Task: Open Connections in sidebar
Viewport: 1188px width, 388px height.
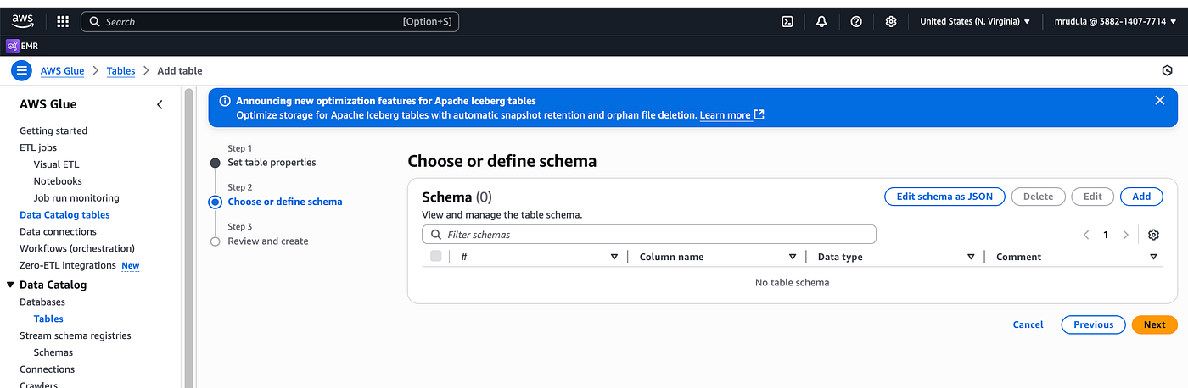Action: pyautogui.click(x=48, y=369)
